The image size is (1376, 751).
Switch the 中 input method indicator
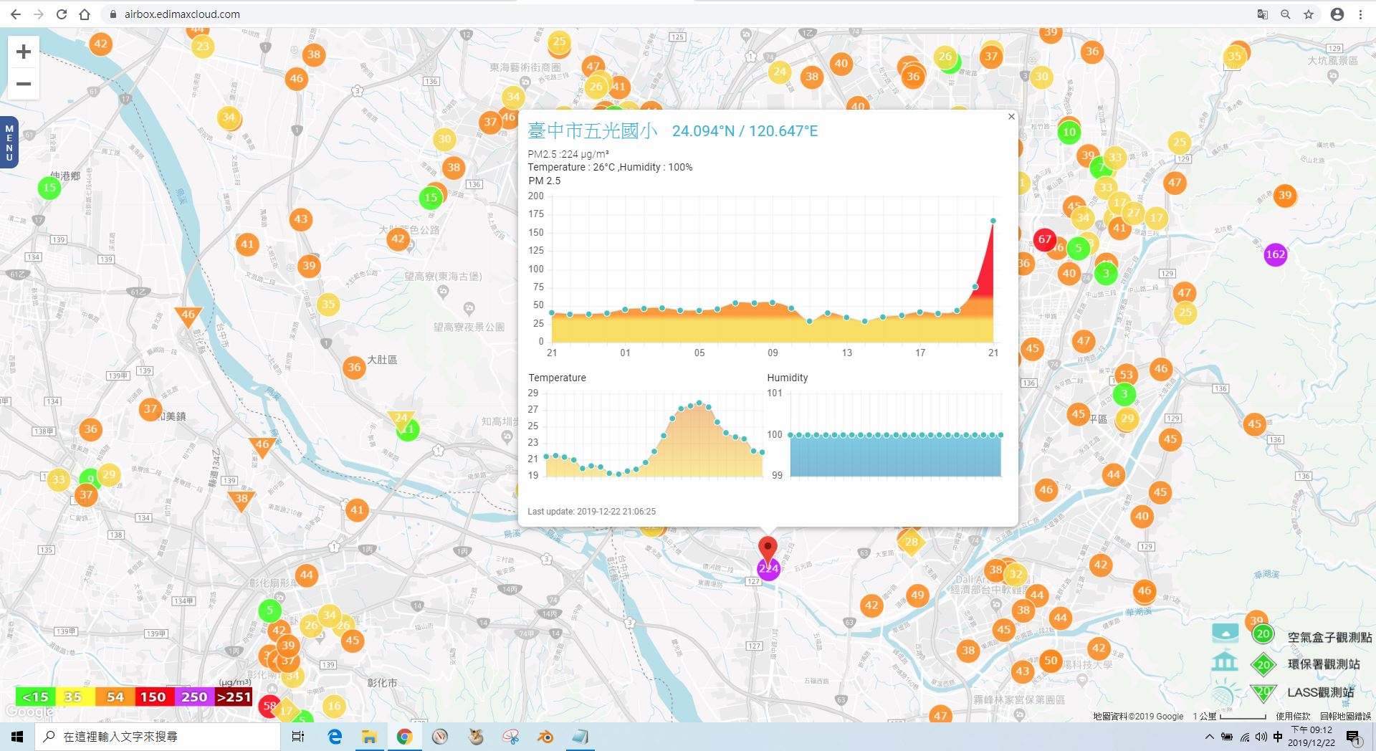click(x=1278, y=737)
